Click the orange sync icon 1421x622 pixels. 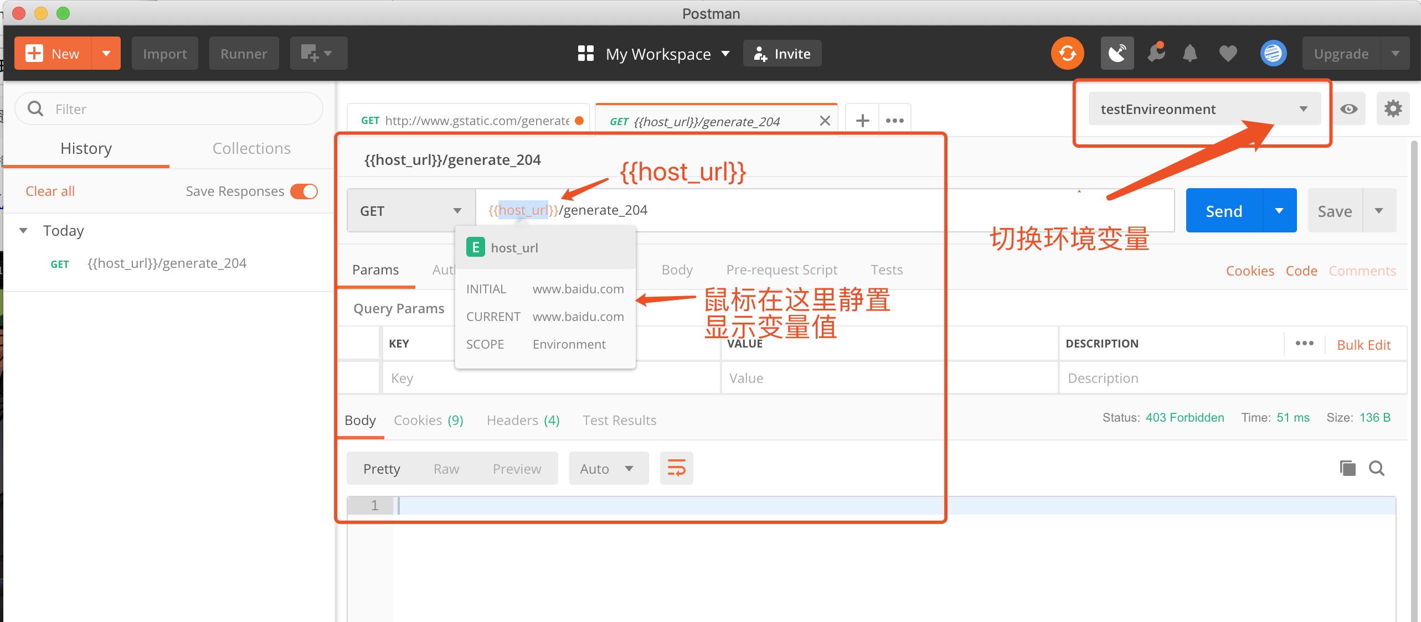click(1067, 53)
